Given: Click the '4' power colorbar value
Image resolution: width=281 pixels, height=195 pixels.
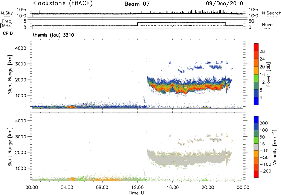Looking at the screenshot, I should tap(261, 97).
